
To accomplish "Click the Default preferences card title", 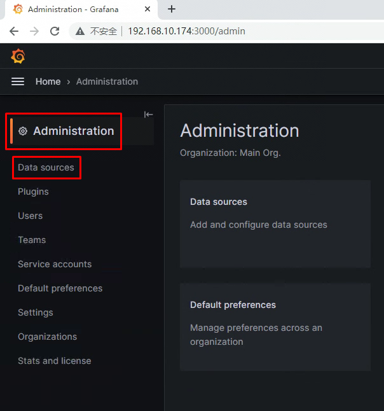I will click(x=233, y=305).
